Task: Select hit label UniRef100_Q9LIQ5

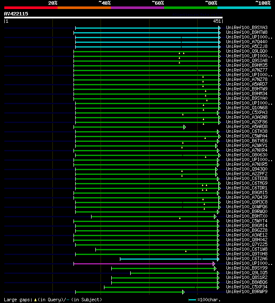Action: pyautogui.click(x=247, y=273)
